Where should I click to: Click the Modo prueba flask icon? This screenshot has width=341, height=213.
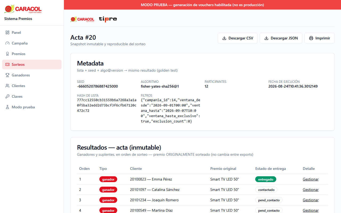(7, 107)
